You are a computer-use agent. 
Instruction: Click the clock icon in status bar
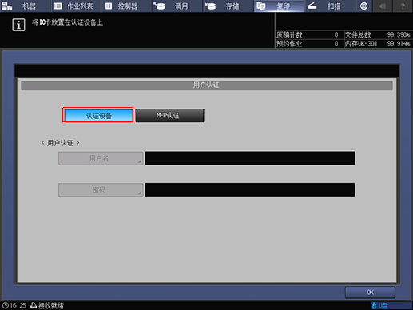pyautogui.click(x=5, y=305)
